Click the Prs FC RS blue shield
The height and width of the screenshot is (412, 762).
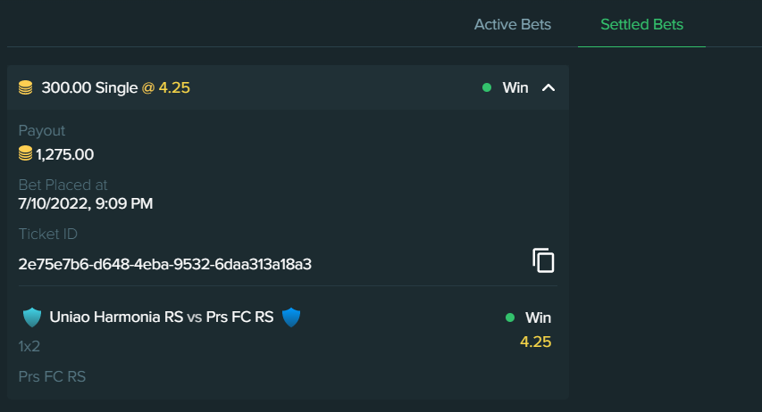coord(291,317)
